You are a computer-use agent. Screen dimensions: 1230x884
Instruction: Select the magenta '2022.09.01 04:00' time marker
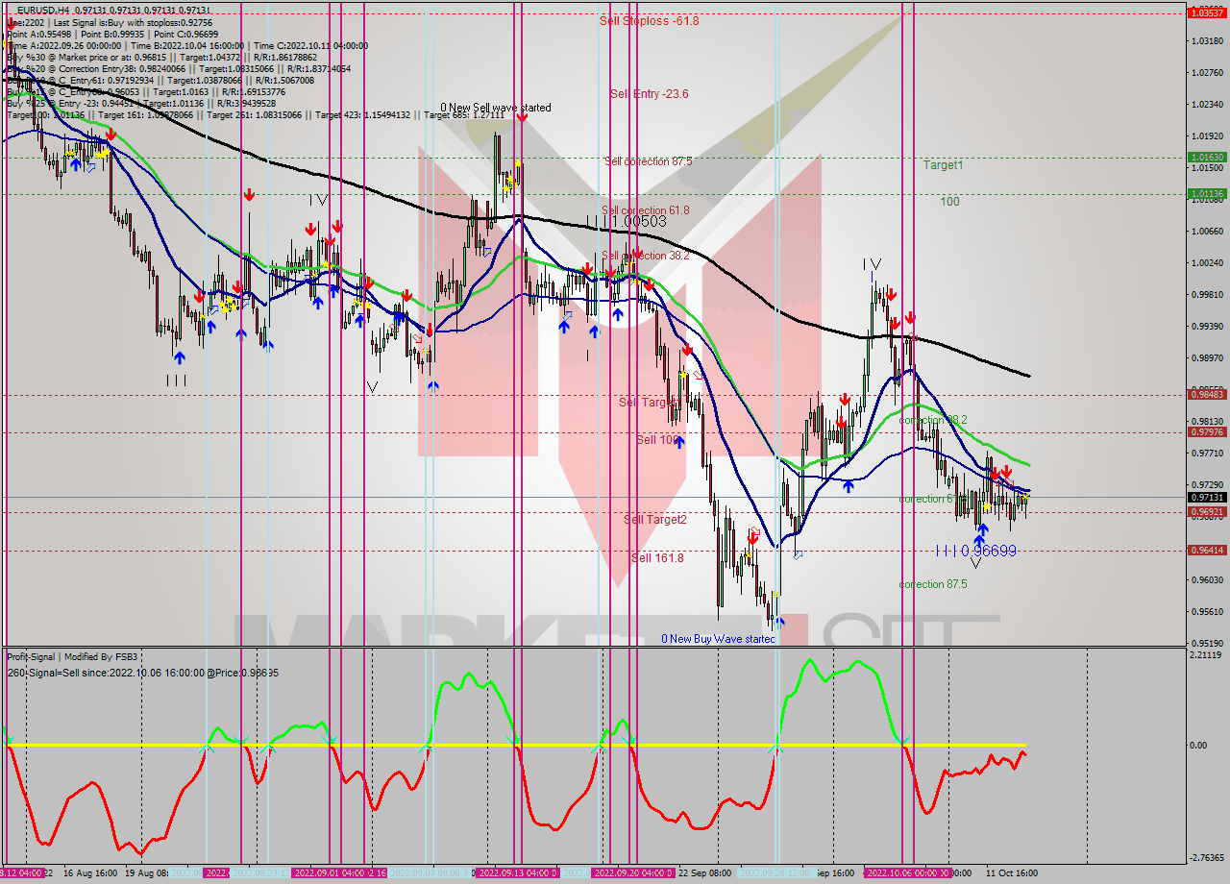click(x=332, y=873)
